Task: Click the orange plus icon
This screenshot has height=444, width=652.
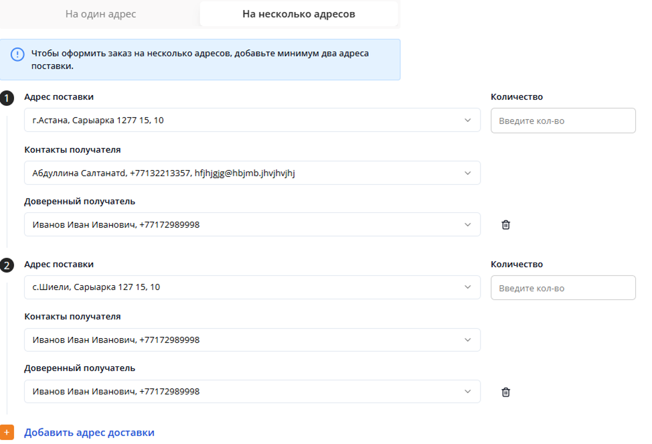Action: 7,433
